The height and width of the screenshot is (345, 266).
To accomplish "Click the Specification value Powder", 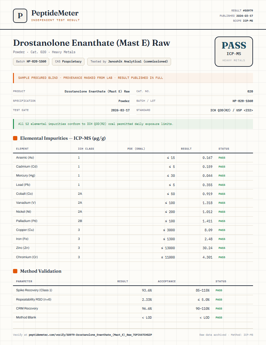I will click(x=124, y=101).
